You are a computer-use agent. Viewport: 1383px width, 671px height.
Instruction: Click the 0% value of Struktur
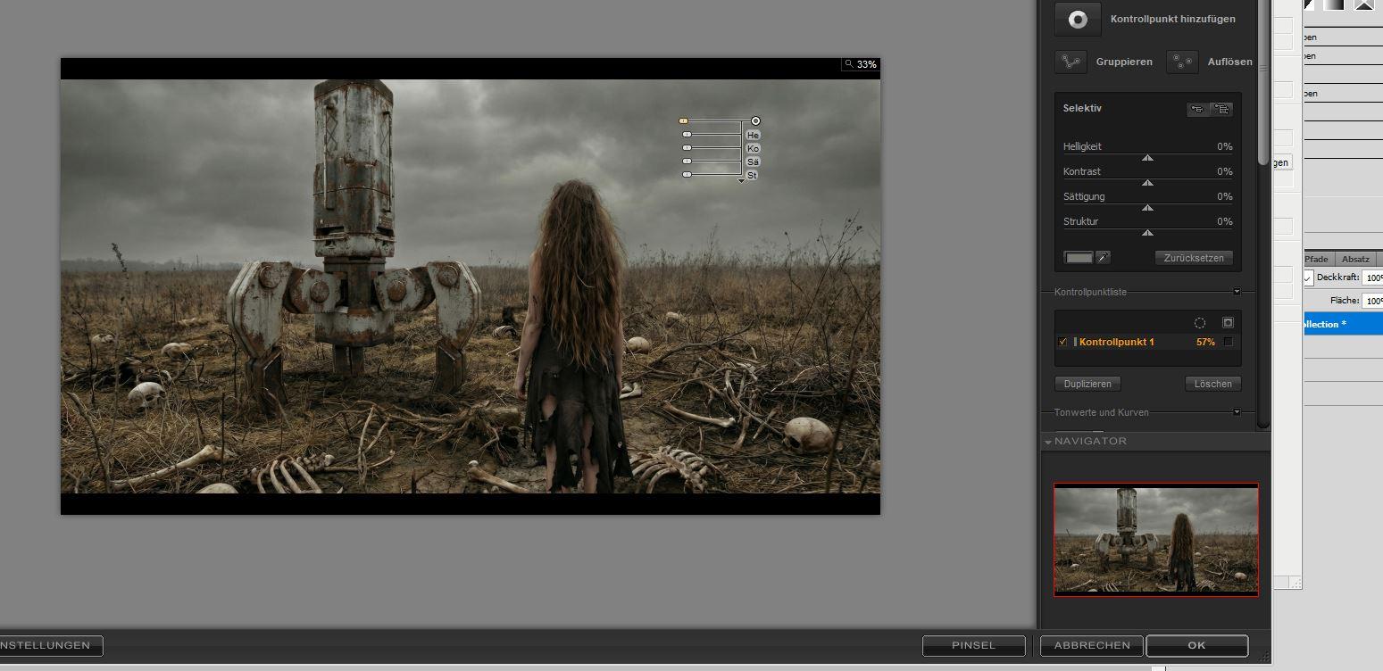click(x=1225, y=221)
